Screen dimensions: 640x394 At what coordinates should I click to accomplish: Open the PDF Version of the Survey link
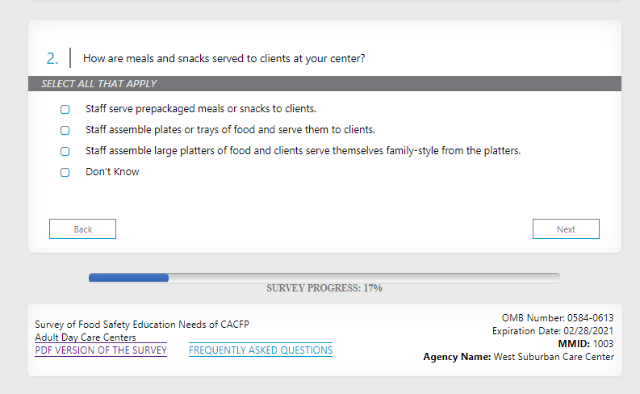coord(101,350)
